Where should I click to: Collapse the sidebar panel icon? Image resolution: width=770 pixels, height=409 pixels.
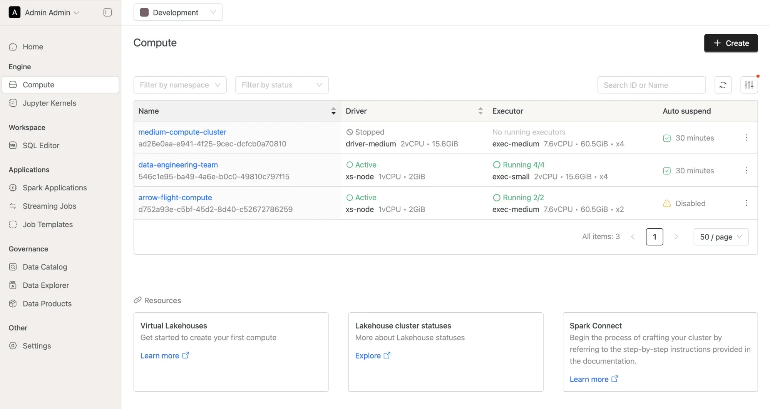[107, 13]
